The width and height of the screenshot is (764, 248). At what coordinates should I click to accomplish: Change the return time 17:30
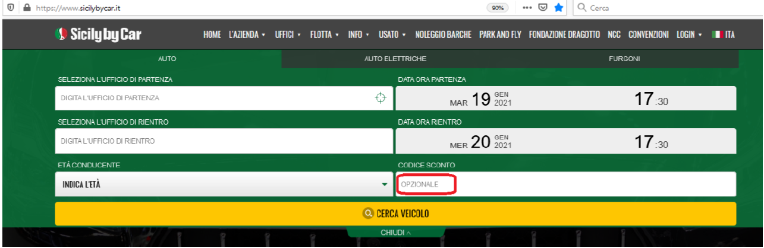[x=651, y=141]
